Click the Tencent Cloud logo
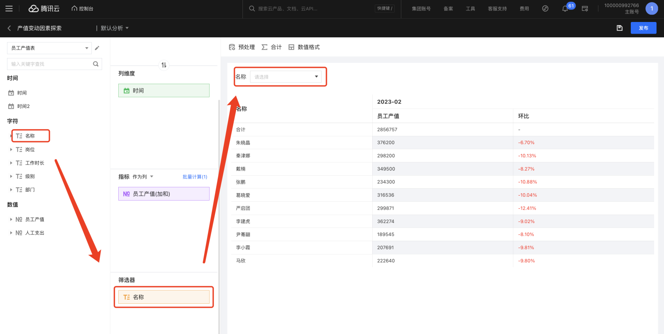The image size is (664, 334). pyautogui.click(x=44, y=8)
